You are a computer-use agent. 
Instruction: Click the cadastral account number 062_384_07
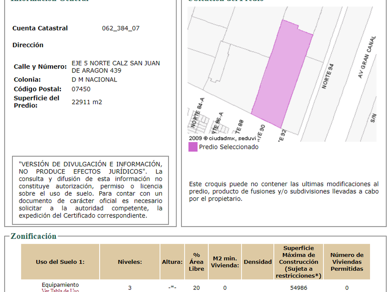point(120,28)
